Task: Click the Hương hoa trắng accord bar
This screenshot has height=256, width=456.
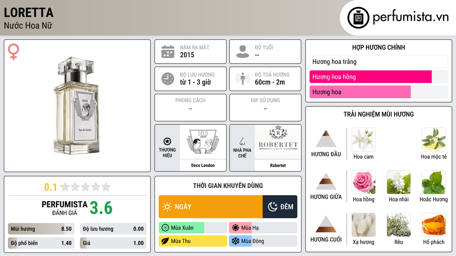Action: pyautogui.click(x=379, y=61)
